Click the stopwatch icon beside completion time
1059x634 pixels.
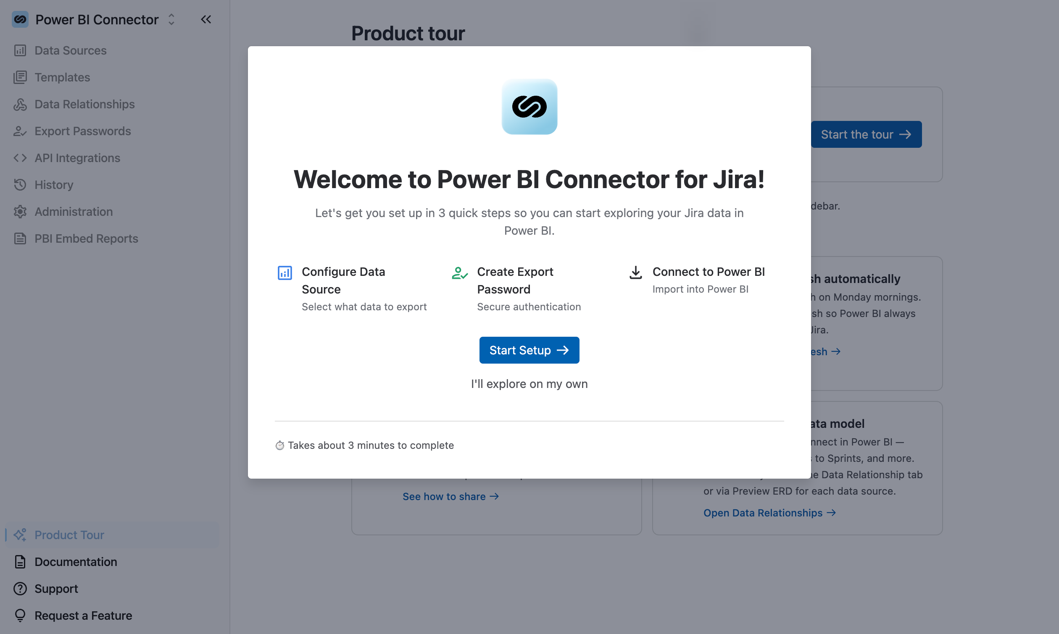[279, 445]
